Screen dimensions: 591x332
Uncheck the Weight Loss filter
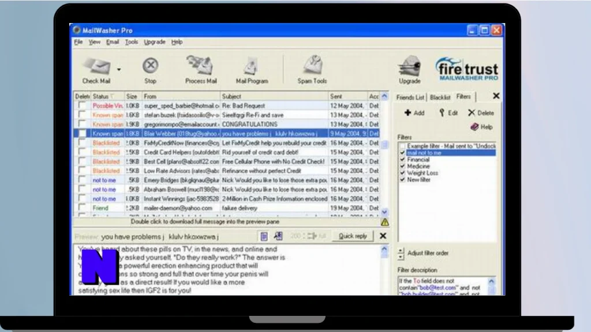(x=402, y=173)
